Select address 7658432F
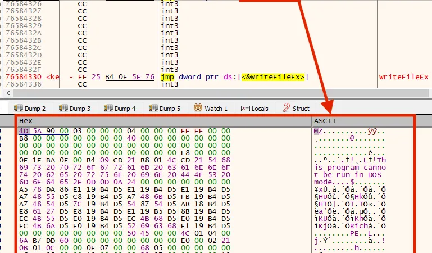432x253 pixels. (x=24, y=70)
